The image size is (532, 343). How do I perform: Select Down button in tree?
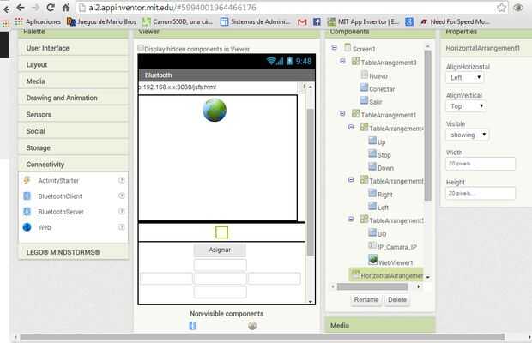(381, 167)
